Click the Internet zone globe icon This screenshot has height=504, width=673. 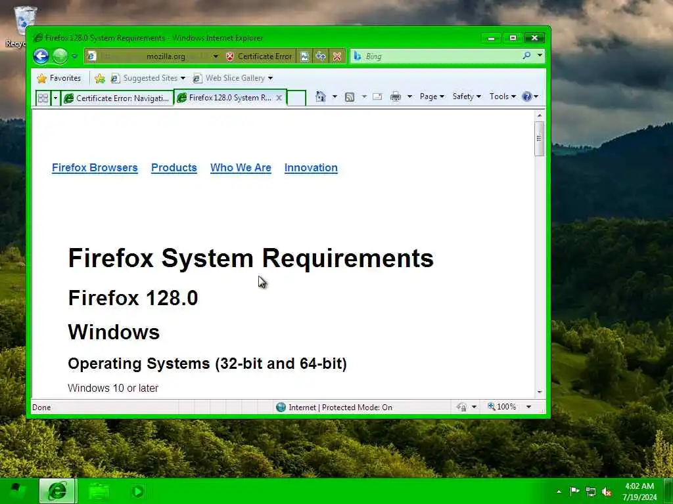(x=281, y=407)
